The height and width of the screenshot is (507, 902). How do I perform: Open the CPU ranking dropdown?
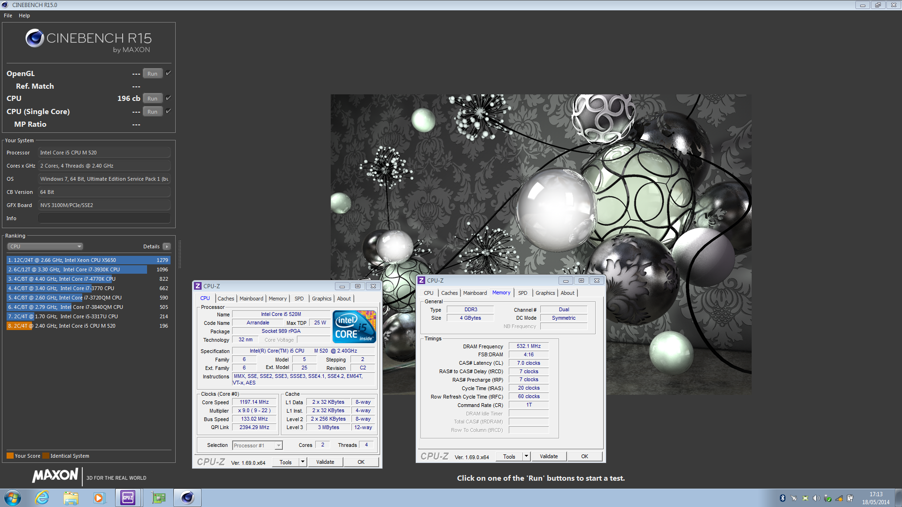[x=45, y=246]
